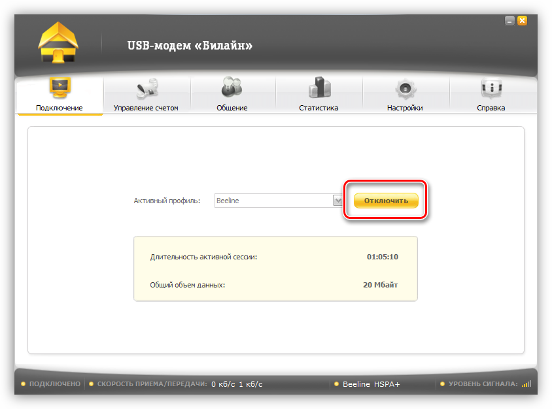Open the Статистика bar chart icon
Screen dimensions: 552x409
[319, 88]
